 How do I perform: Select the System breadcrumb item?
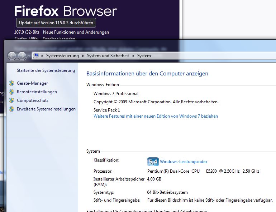pos(144,56)
